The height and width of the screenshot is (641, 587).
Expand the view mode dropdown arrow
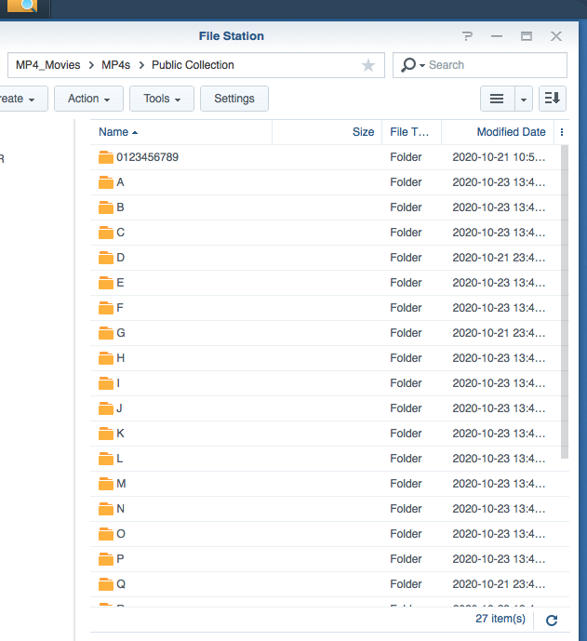tap(524, 99)
